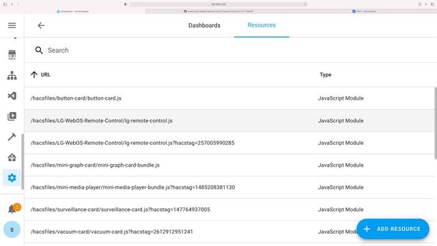Select the Resources tab
Screen dimensions: 437x246
262,25
